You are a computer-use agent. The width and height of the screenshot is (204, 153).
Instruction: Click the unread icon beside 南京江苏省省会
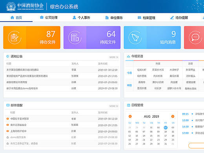7,125
